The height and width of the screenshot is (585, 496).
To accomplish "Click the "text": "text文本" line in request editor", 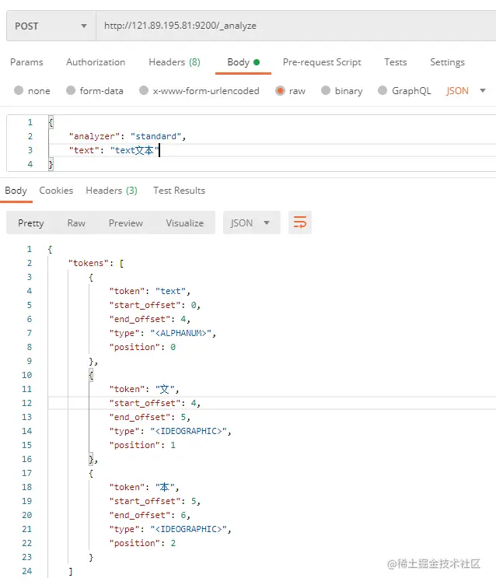I will [x=114, y=150].
